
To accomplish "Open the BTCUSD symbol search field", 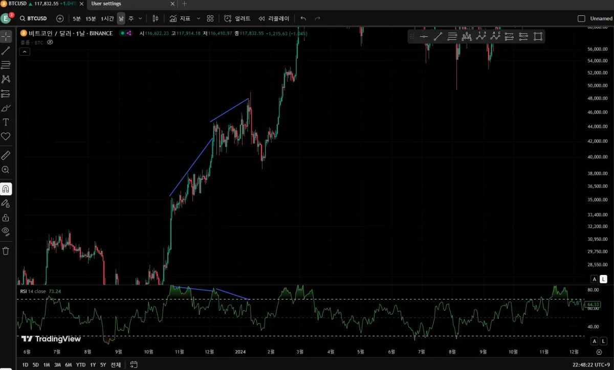I will point(33,18).
